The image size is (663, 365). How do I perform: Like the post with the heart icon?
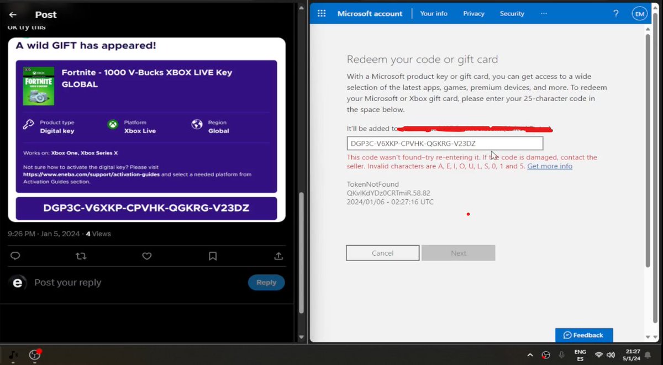coord(146,256)
